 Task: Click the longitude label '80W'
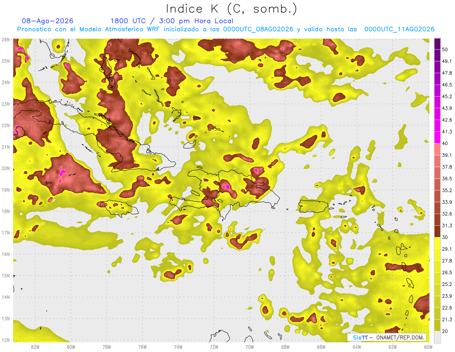click(71, 347)
